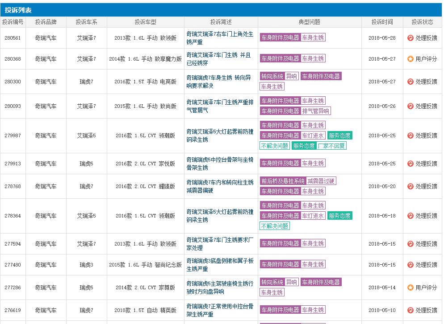Click the 前后桥及悬挂系统 tag in row 278768
This screenshot has width=444, height=324.
click(283, 181)
